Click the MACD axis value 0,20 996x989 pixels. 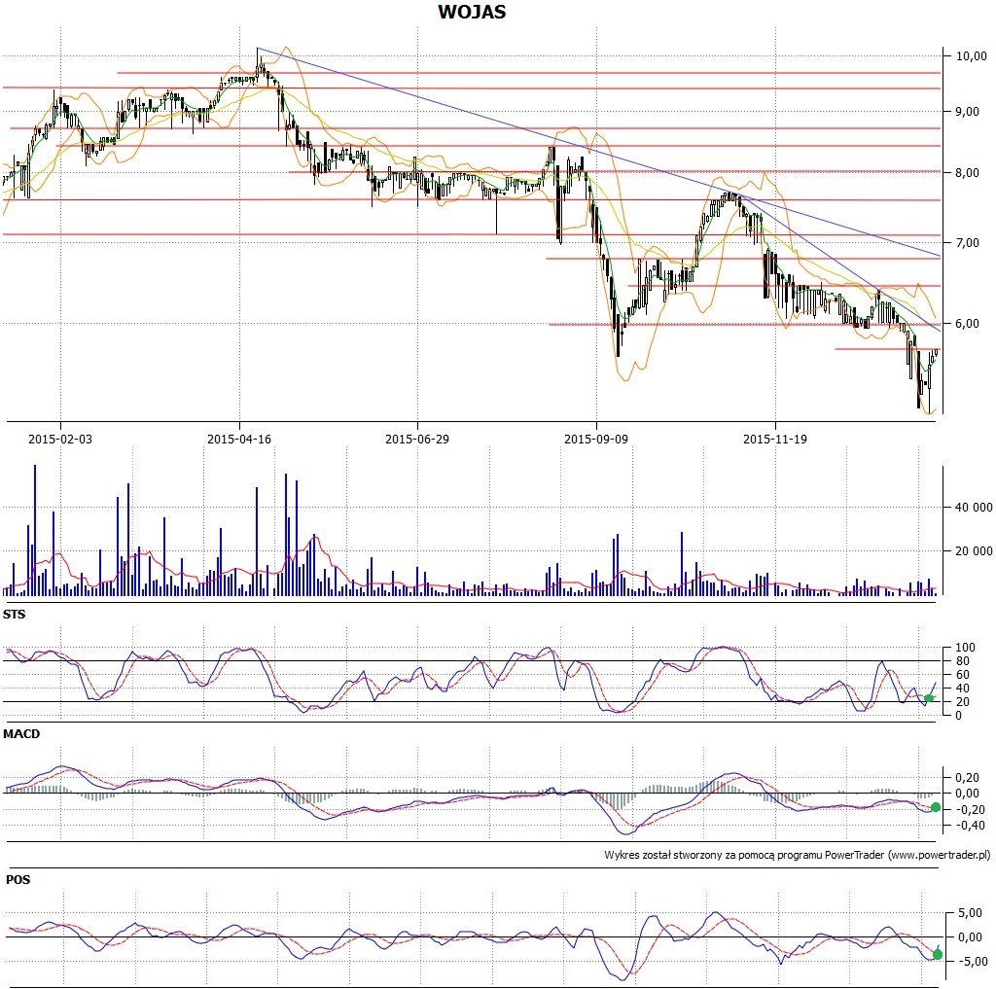[967, 777]
